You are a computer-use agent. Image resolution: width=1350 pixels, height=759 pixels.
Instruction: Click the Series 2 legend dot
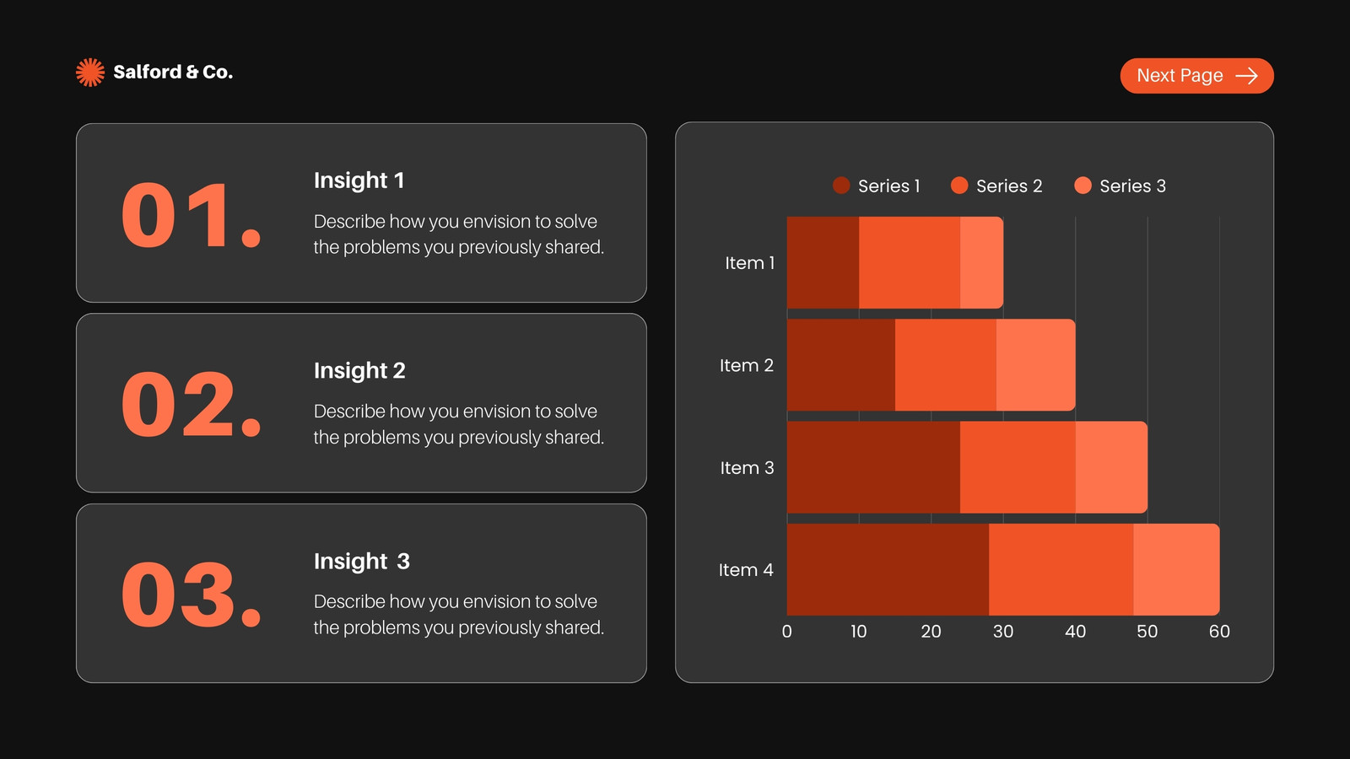point(959,186)
